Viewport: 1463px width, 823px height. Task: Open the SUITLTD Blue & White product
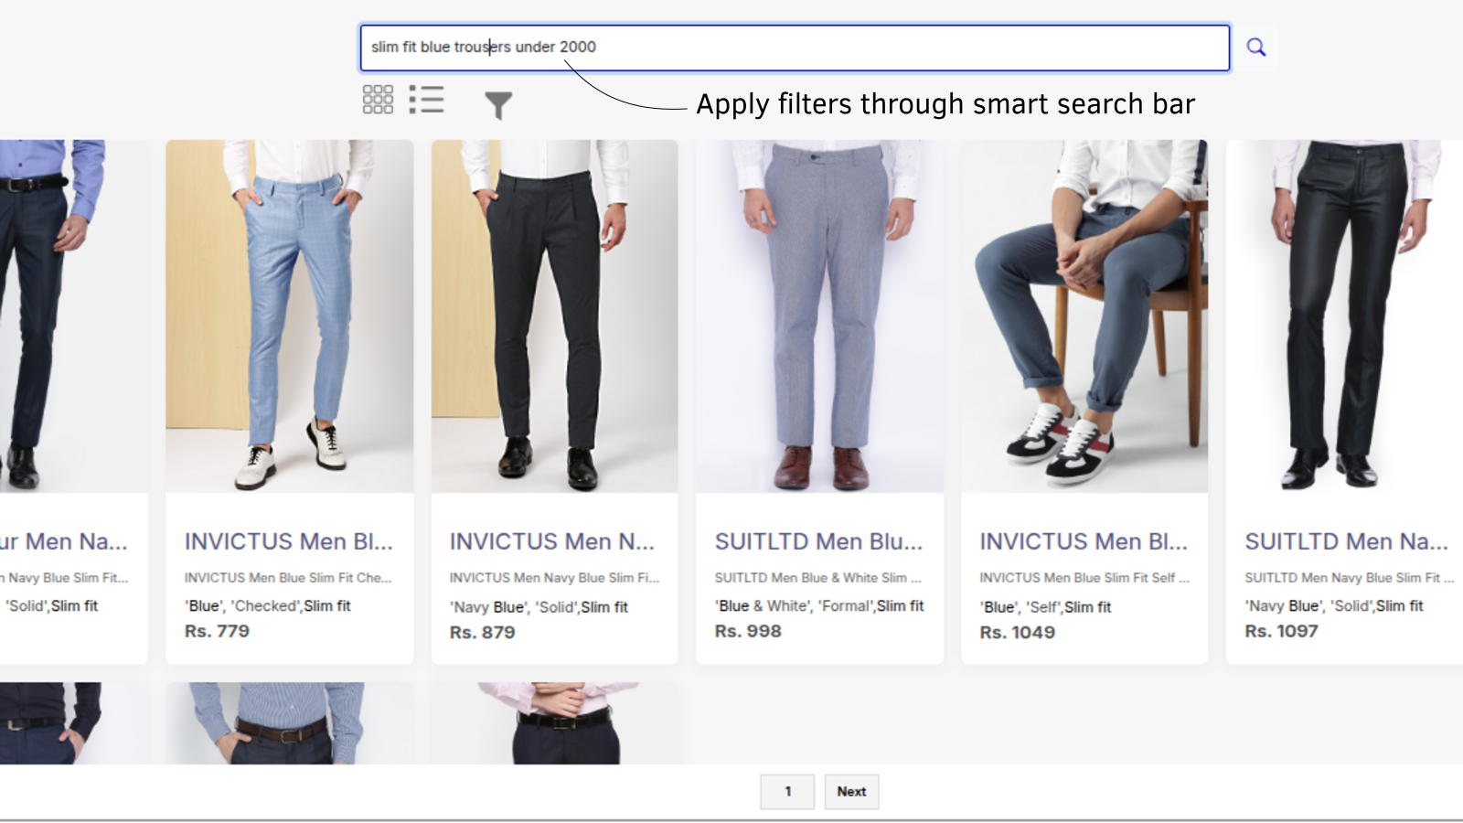click(x=818, y=540)
